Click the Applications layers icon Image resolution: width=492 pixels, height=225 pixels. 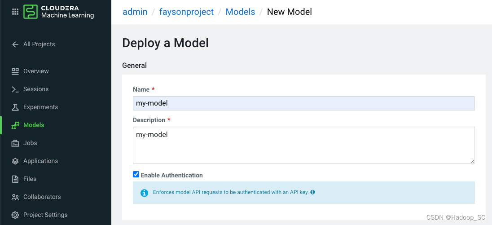pyautogui.click(x=15, y=161)
